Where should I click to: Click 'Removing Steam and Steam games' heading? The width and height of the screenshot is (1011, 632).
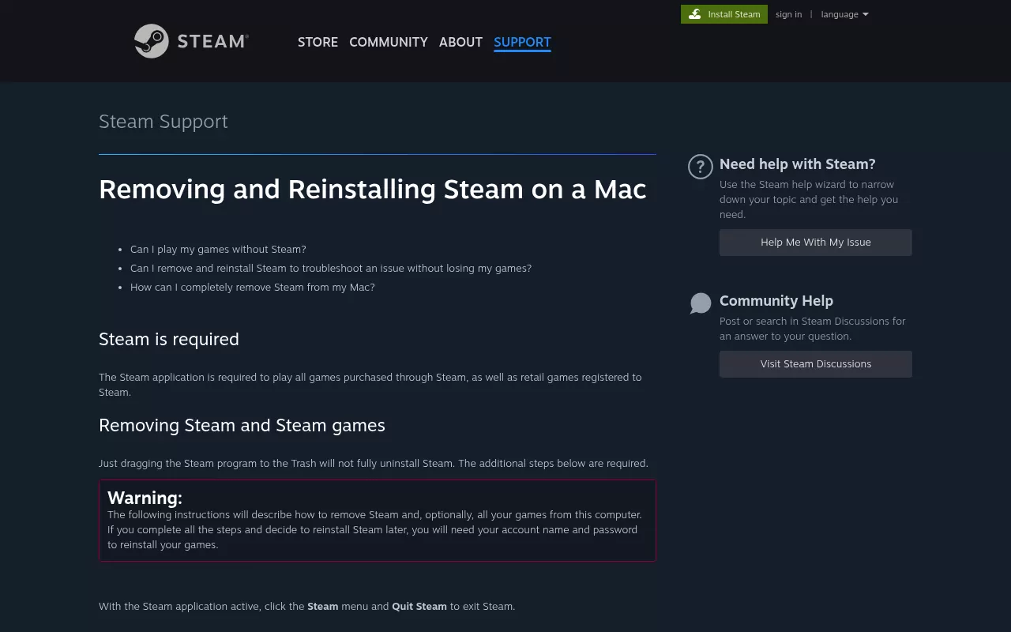242,426
